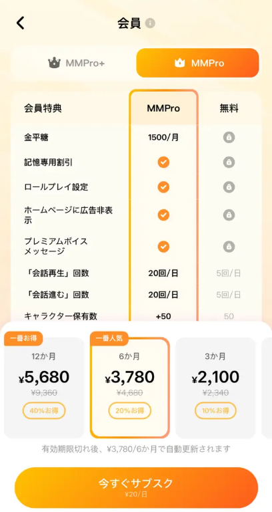
Task: Tap the 40%お得 discount badge
Action: pyautogui.click(x=44, y=410)
